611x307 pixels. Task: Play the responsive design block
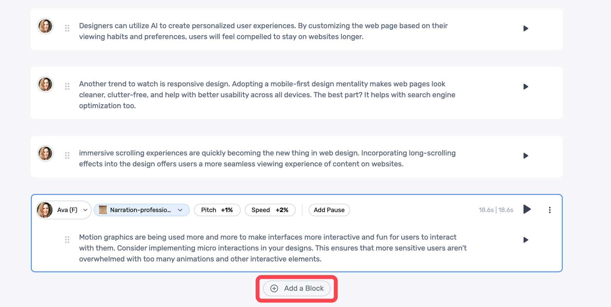526,87
